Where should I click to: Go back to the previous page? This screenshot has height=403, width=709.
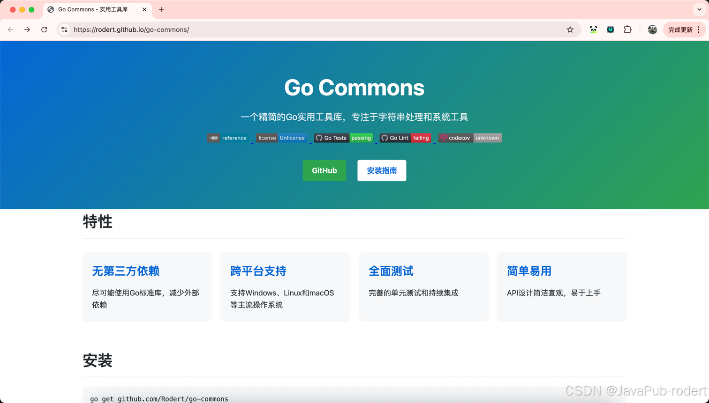10,29
